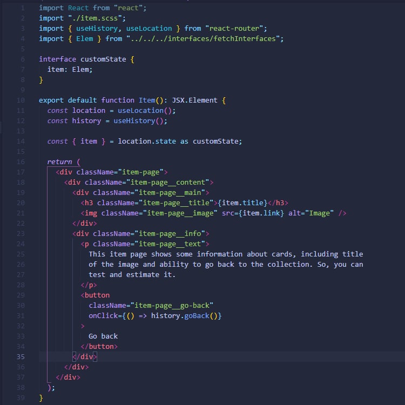
Task: Click line number 35 in the gutter
Action: [x=21, y=357]
